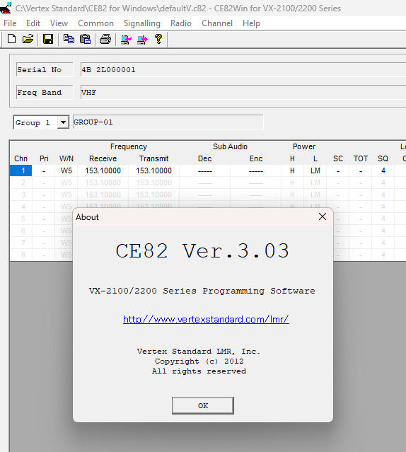
Task: Click the Freq Band label
Action: coord(45,93)
